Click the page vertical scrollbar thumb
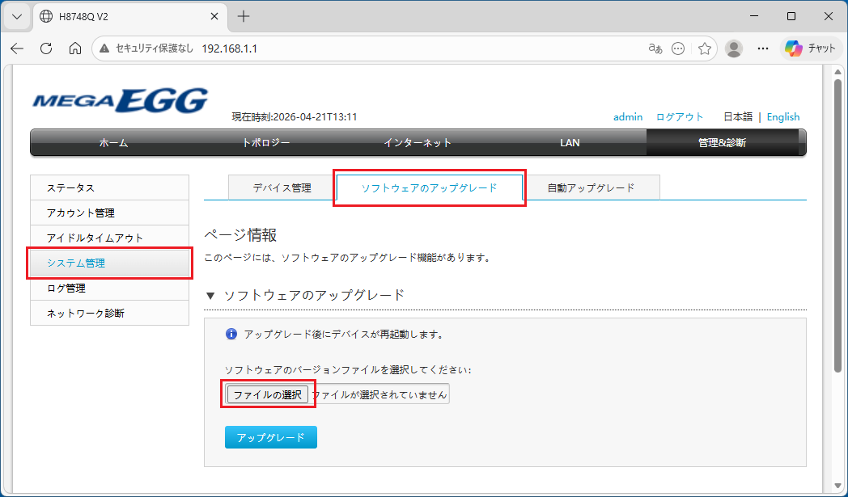Image resolution: width=848 pixels, height=497 pixels. 837,225
